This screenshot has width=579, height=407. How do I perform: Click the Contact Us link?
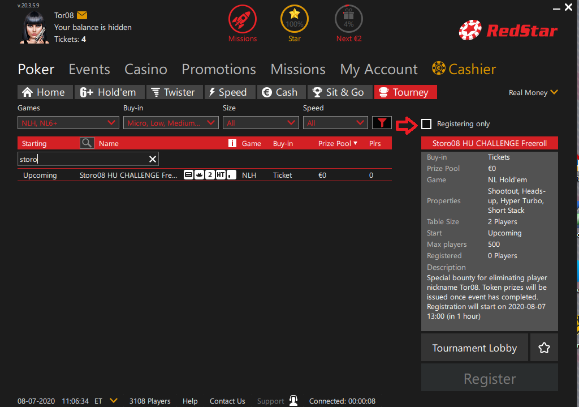click(x=227, y=401)
